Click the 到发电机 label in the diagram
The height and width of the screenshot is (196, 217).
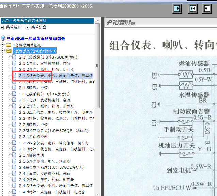point(179,170)
